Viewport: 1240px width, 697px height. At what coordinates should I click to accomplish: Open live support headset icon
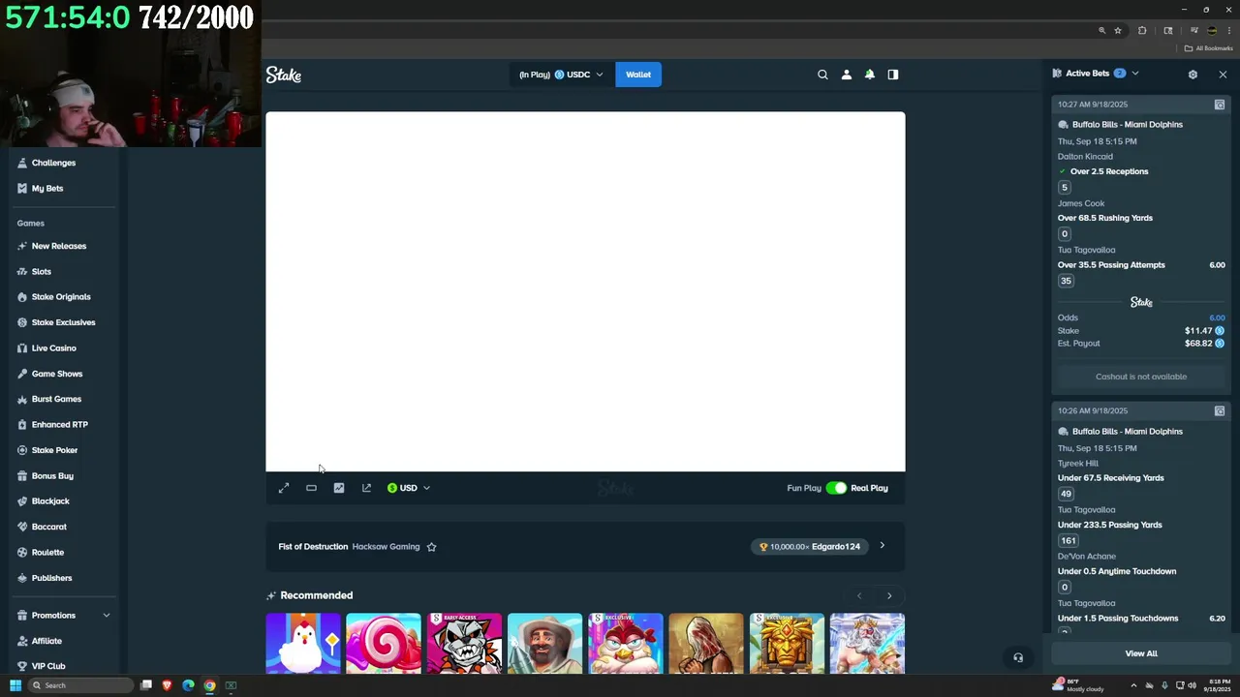pos(1018,658)
